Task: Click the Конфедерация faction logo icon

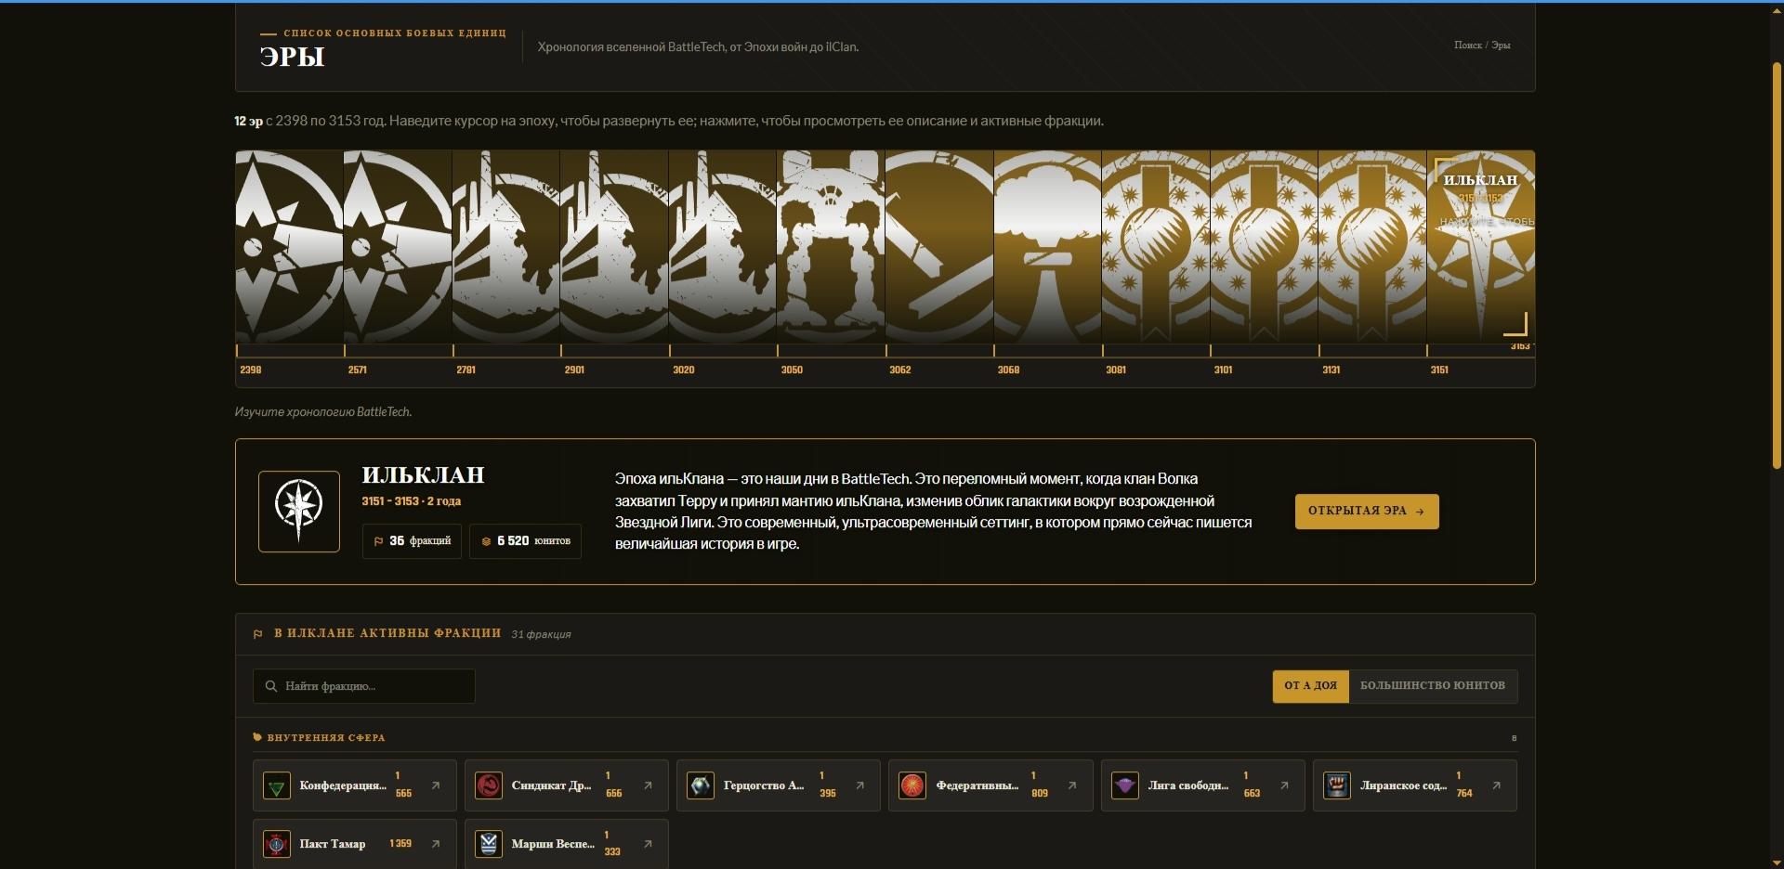Action: pos(277,786)
